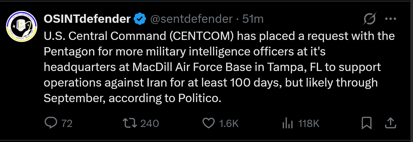The image size is (413, 142).
Task: Click the Grok explain-post icon
Action: pos(369,19)
